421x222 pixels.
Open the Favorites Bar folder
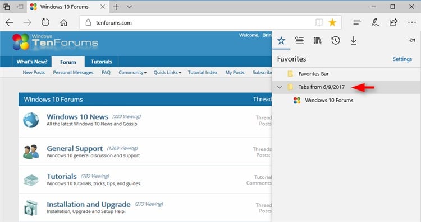[346, 74]
